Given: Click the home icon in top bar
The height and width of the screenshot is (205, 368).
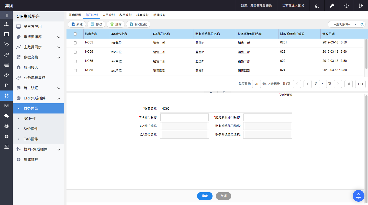Looking at the screenshot, I should [317, 6].
